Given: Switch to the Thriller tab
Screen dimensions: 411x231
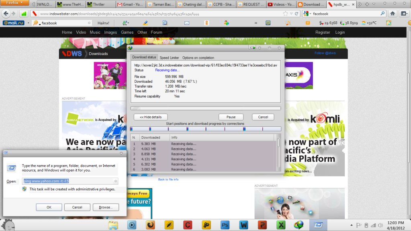Looking at the screenshot, I should point(100,4).
